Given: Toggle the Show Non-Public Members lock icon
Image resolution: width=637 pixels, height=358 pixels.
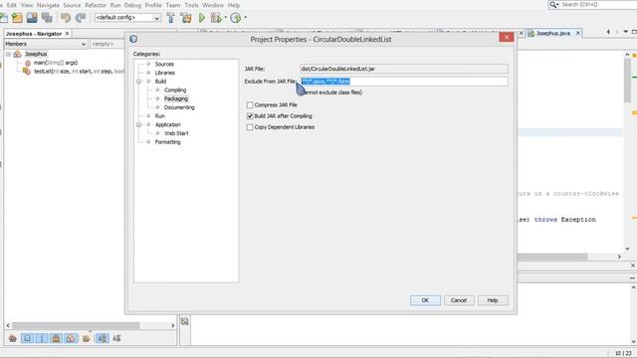Looking at the screenshot, I should (x=56, y=338).
